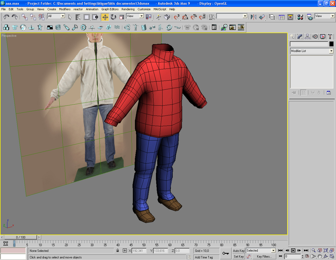Open the Modifiers menu

pos(65,9)
